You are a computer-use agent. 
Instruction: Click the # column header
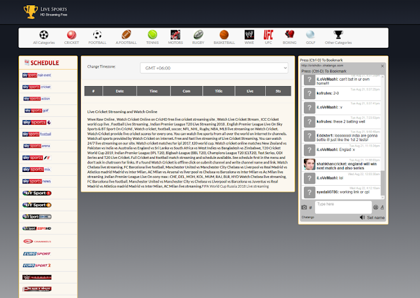coord(93,91)
